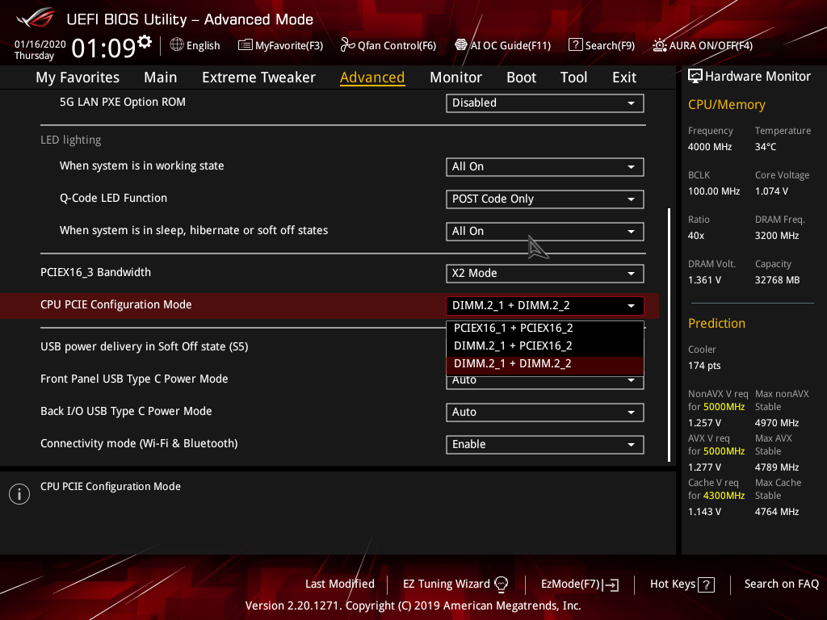Click the info circle icon
This screenshot has width=827, height=620.
[19, 494]
